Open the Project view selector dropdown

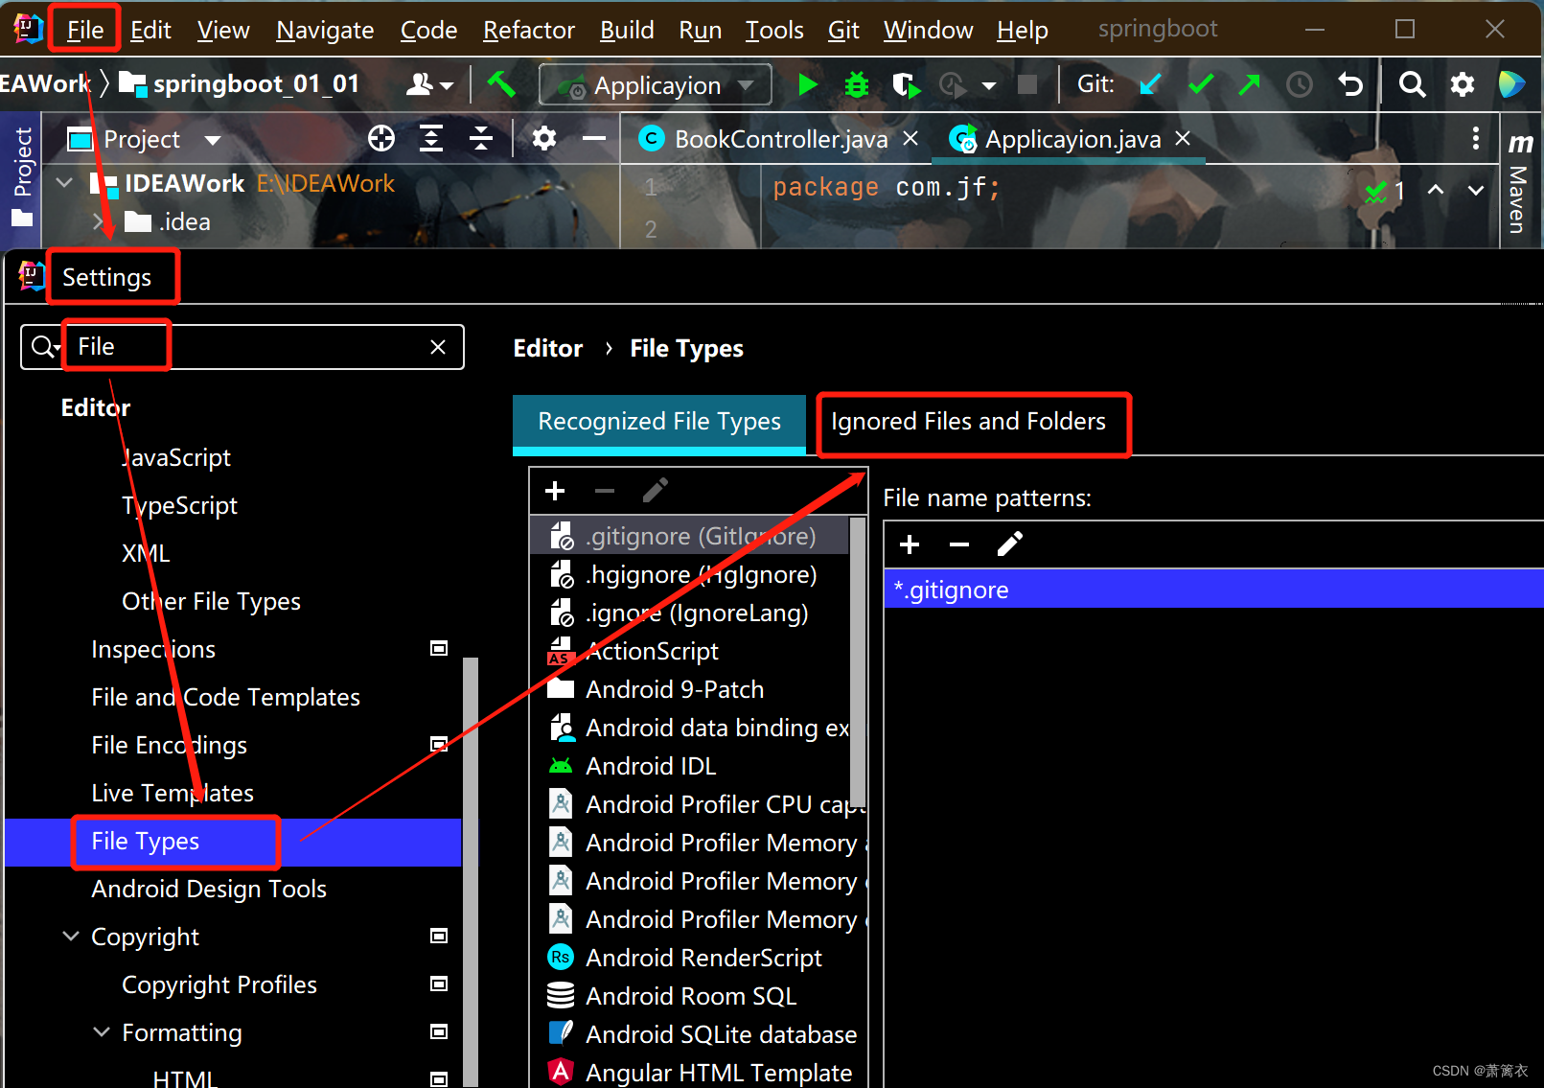click(213, 140)
